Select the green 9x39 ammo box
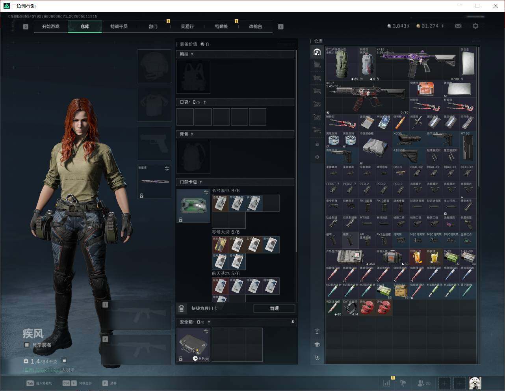The image size is (505, 391). tap(451, 257)
